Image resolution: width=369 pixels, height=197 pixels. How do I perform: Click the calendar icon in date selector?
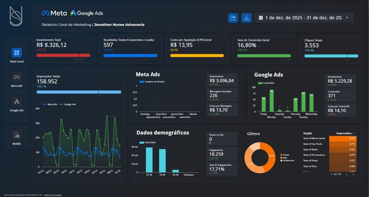[x=261, y=18]
